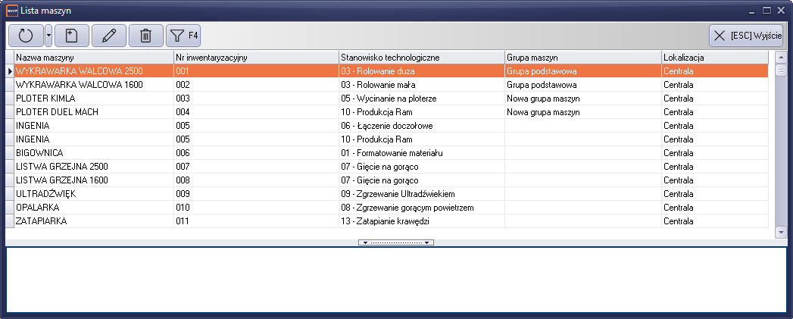Image resolution: width=793 pixels, height=319 pixels.
Task: Click the Grupa maszyn column header
Action: point(582,58)
